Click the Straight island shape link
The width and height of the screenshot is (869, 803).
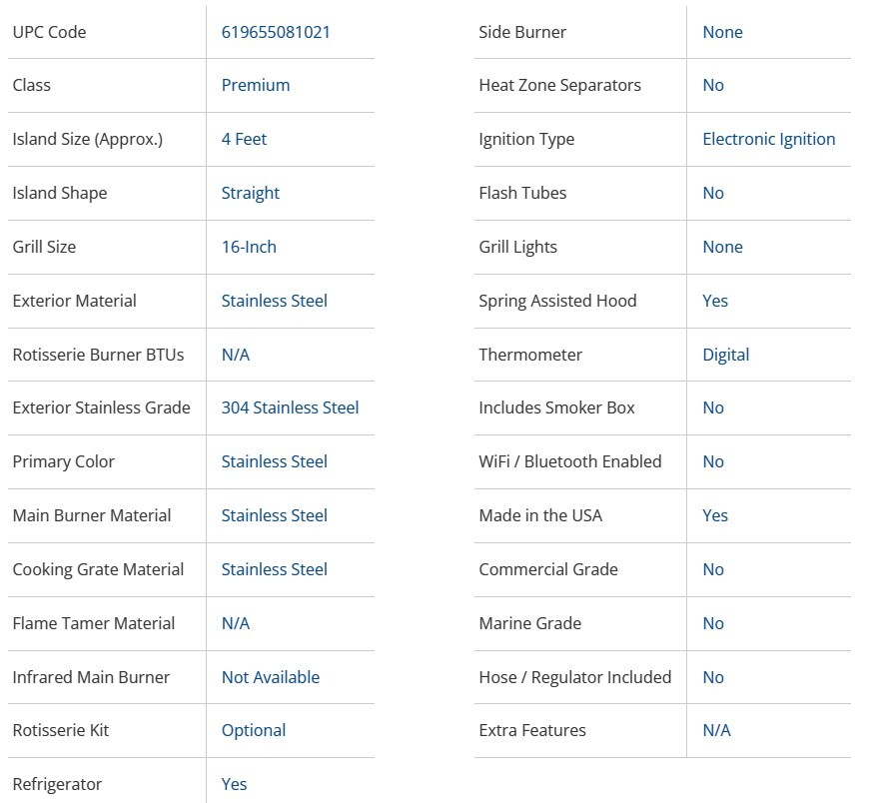250,193
